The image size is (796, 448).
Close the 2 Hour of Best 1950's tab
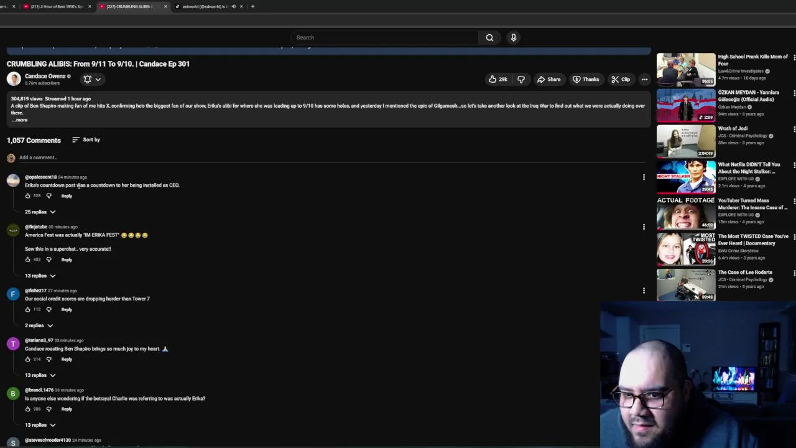click(x=90, y=6)
